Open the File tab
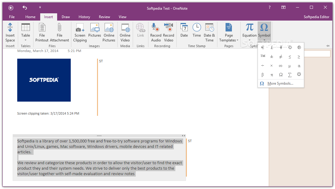The image size is (335, 189). (12, 17)
